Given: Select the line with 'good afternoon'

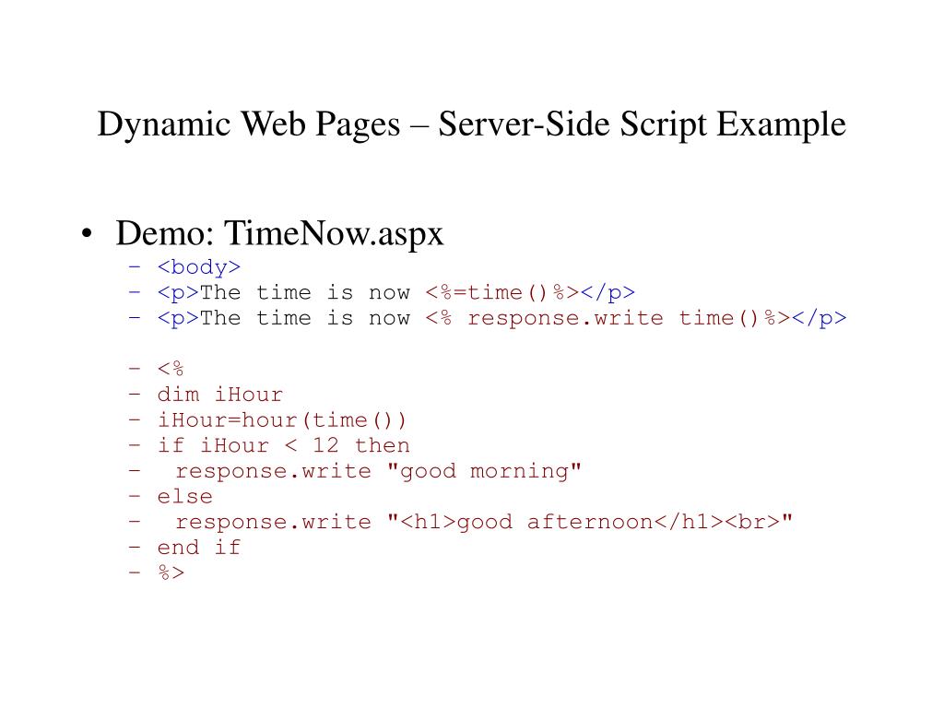Looking at the screenshot, I should tap(484, 522).
